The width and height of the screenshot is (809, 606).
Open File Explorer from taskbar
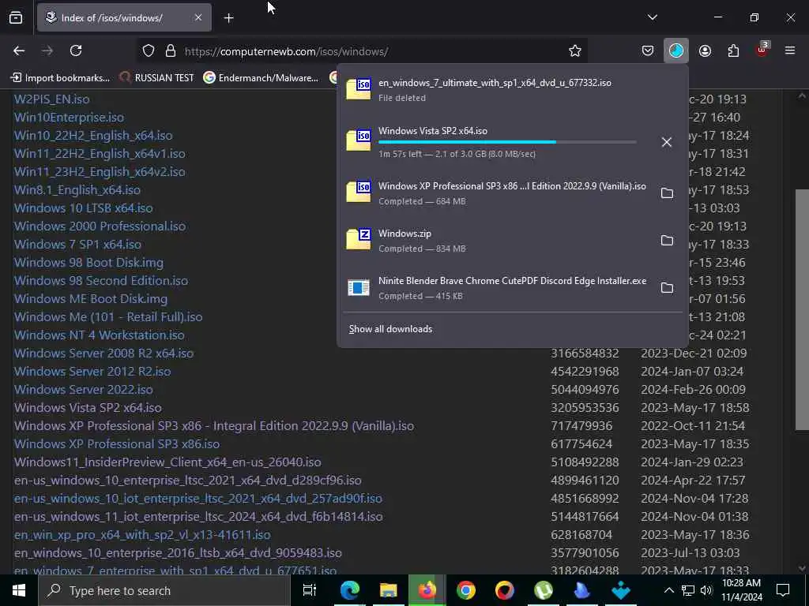tap(389, 590)
